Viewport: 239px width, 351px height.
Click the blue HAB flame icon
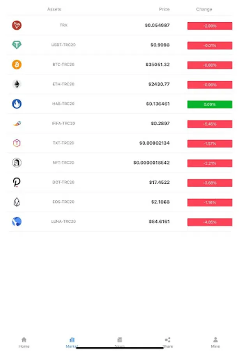[x=17, y=104]
